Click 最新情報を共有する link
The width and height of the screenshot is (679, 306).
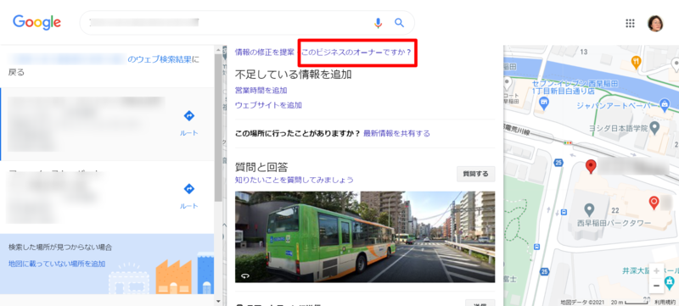pyautogui.click(x=396, y=134)
